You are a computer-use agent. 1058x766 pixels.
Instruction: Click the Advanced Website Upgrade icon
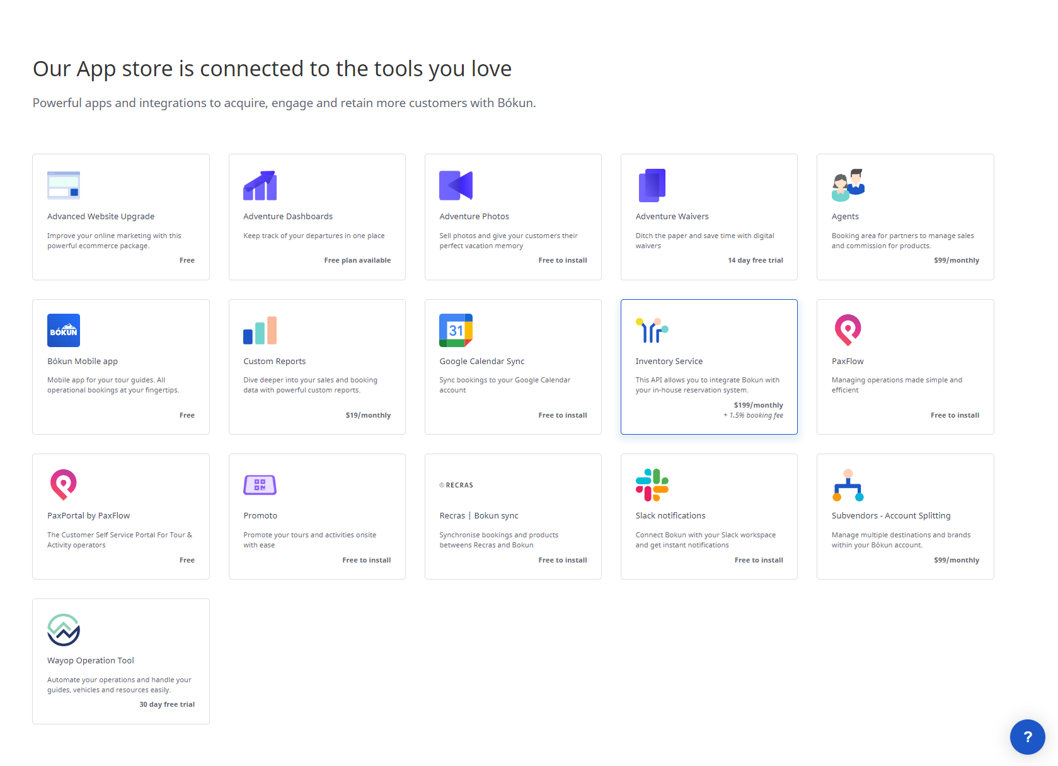[x=64, y=185]
